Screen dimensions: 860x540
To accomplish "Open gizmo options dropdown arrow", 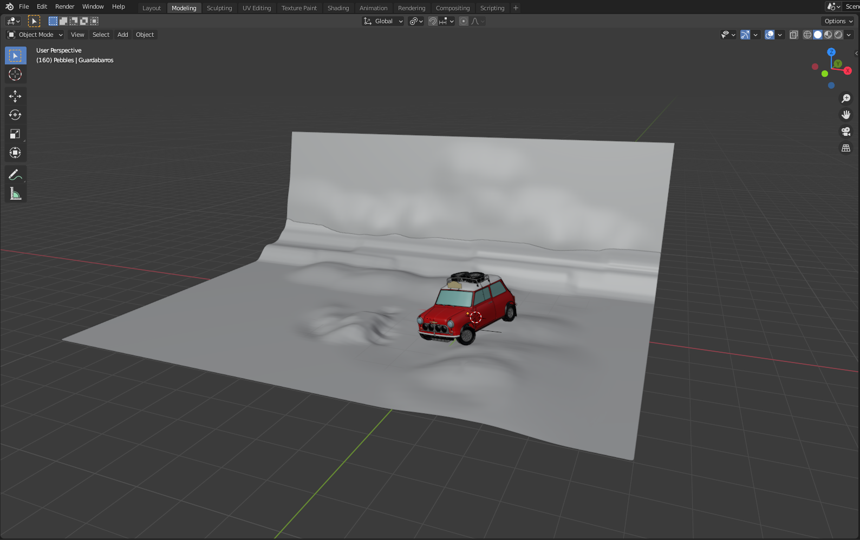I will click(x=755, y=35).
